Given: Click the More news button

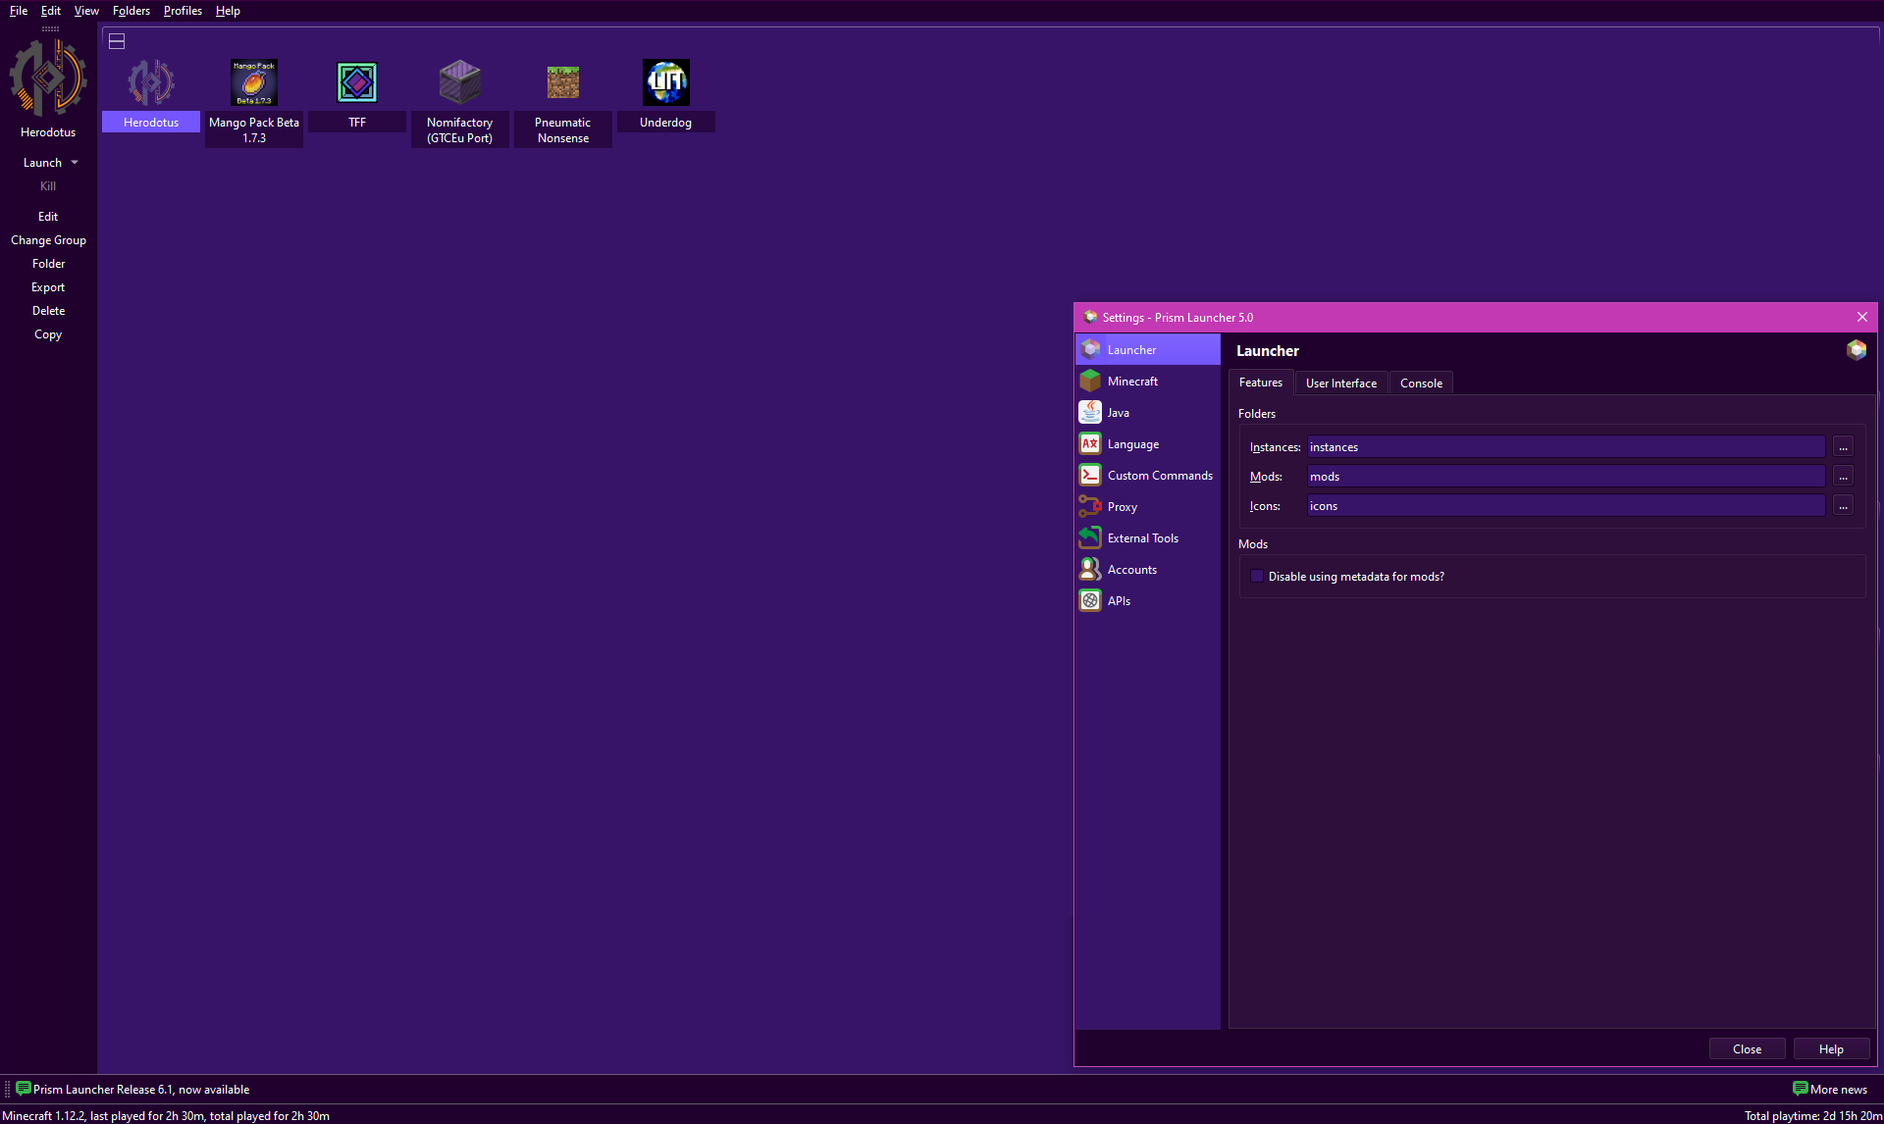Looking at the screenshot, I should [1830, 1090].
